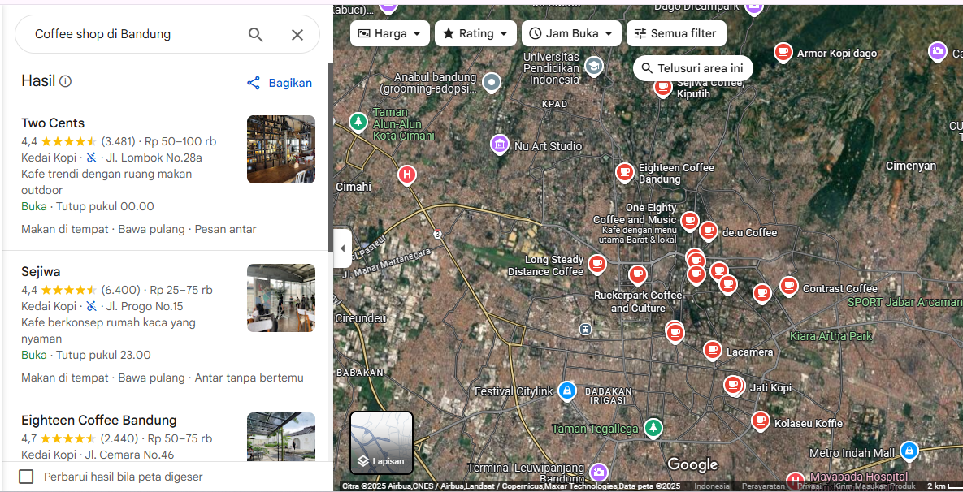Click Telusuri area ini button
The width and height of the screenshot is (963, 492).
click(x=692, y=68)
